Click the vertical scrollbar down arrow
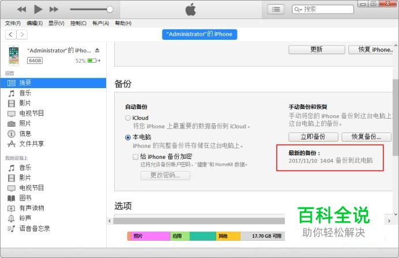The height and width of the screenshot is (258, 399). pyautogui.click(x=396, y=214)
